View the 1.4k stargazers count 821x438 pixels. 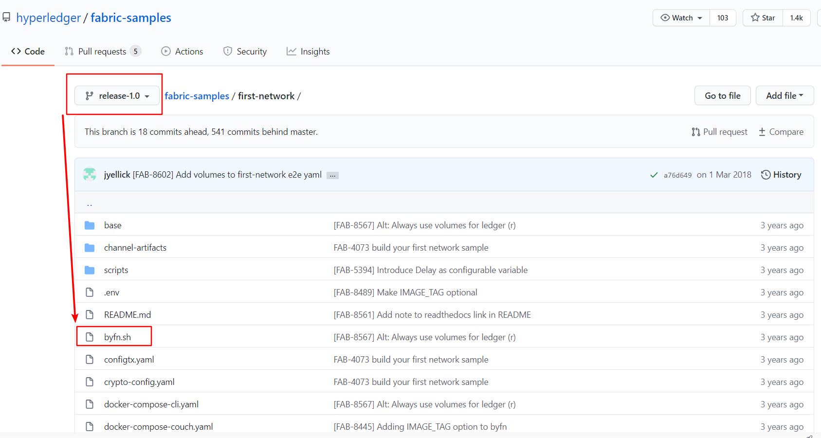(796, 18)
